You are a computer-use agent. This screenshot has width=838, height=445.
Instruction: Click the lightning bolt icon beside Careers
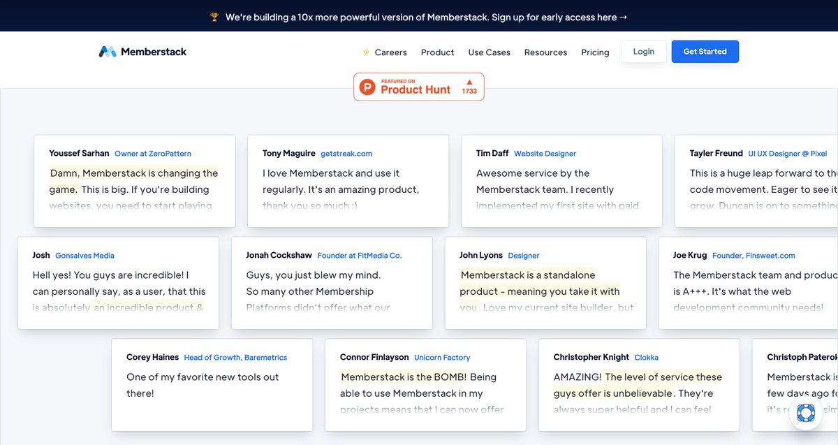(x=366, y=52)
